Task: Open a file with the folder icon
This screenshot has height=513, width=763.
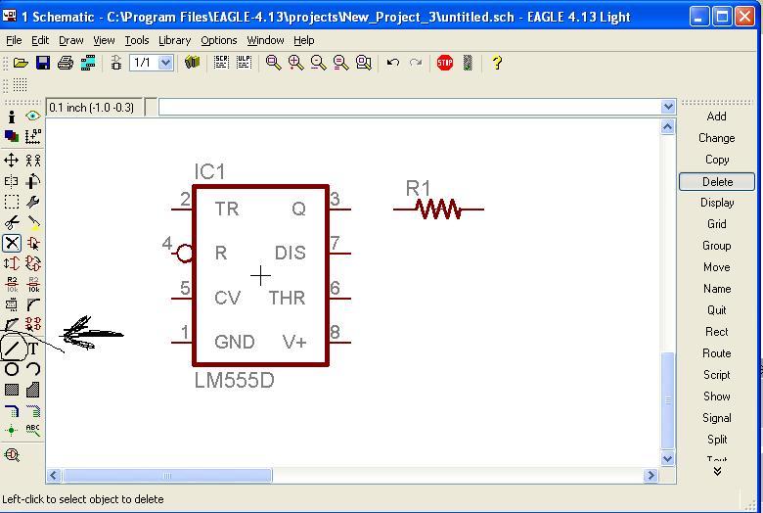Action: (21, 63)
